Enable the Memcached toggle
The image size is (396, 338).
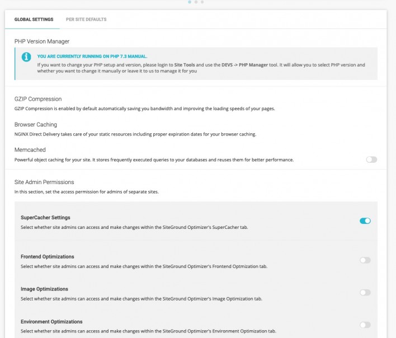tap(371, 159)
